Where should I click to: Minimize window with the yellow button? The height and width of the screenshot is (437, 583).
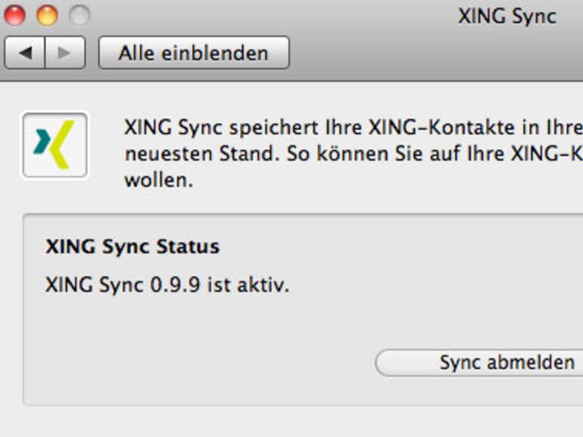pyautogui.click(x=47, y=15)
